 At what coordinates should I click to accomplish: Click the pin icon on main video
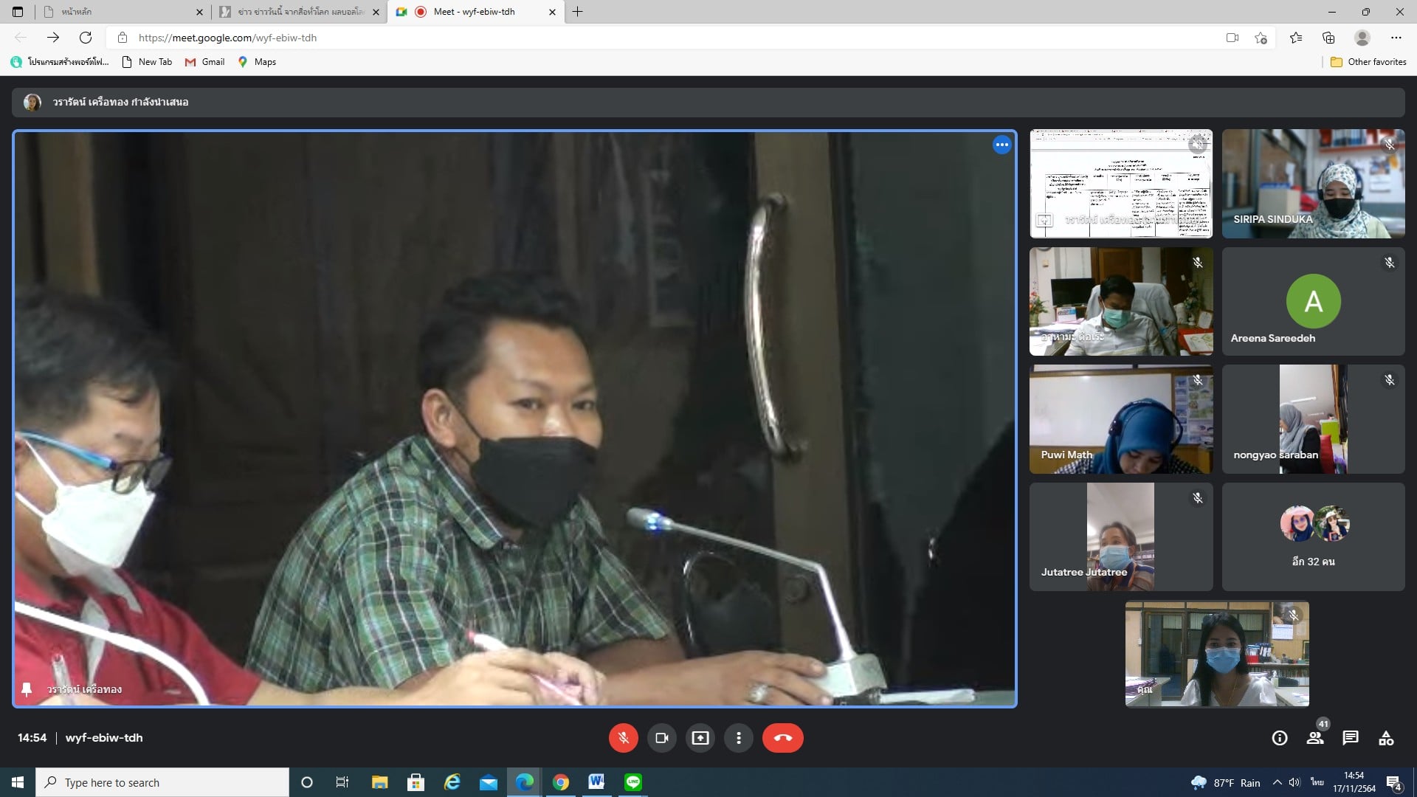coord(27,689)
